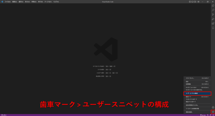
Task: Open the Source Control view
Action: click(x=213, y=14)
